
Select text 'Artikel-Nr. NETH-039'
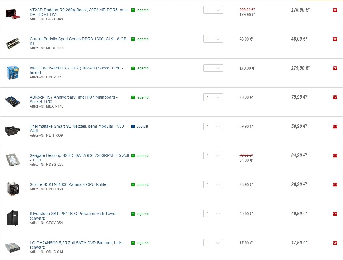pyautogui.click(x=46, y=135)
